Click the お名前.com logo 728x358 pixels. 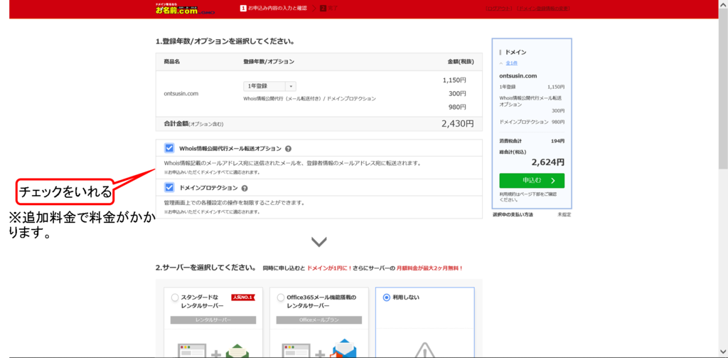(184, 9)
